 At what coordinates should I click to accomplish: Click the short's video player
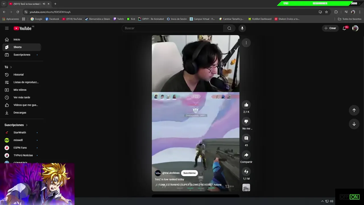196,113
